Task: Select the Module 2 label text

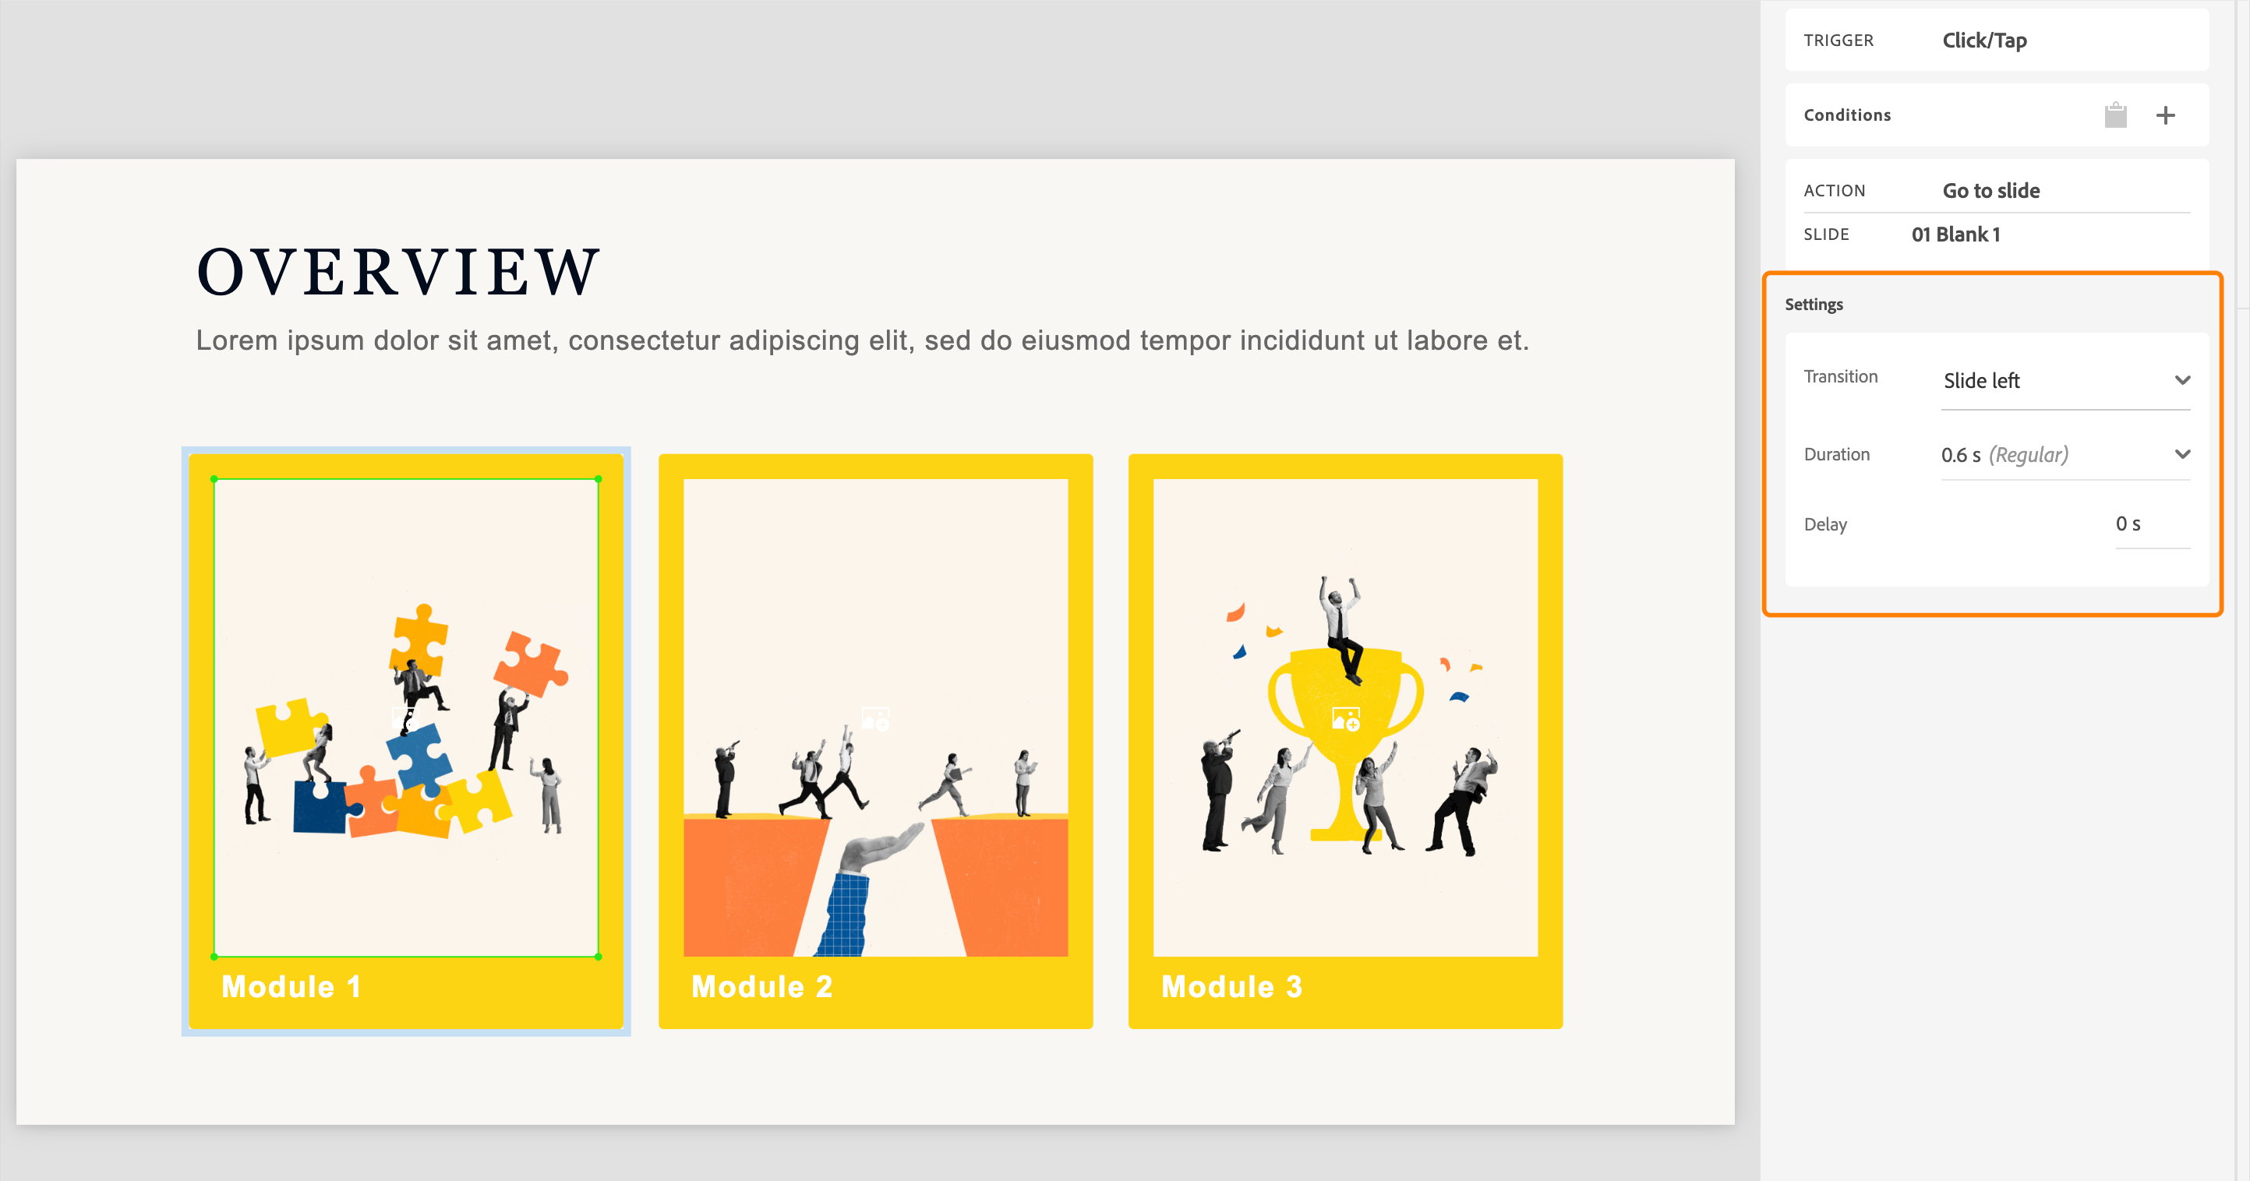Action: coord(761,986)
